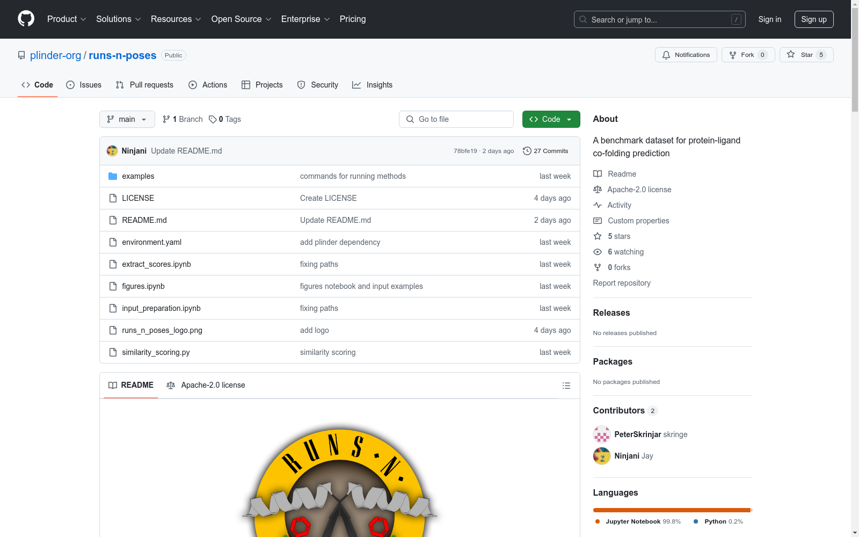The height and width of the screenshot is (537, 859).
Task: Open the green Code dropdown button
Action: point(551,119)
